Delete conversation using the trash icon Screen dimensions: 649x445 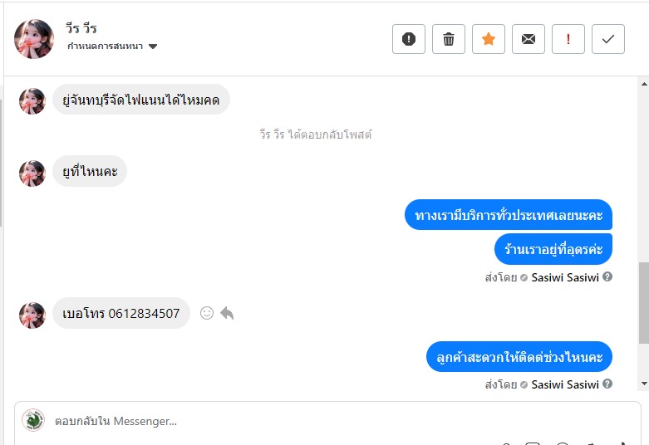coord(449,39)
